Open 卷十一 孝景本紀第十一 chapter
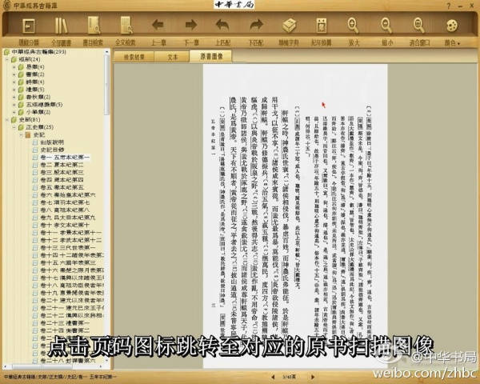Viewport: 480px width, 384px height. tap(71, 233)
